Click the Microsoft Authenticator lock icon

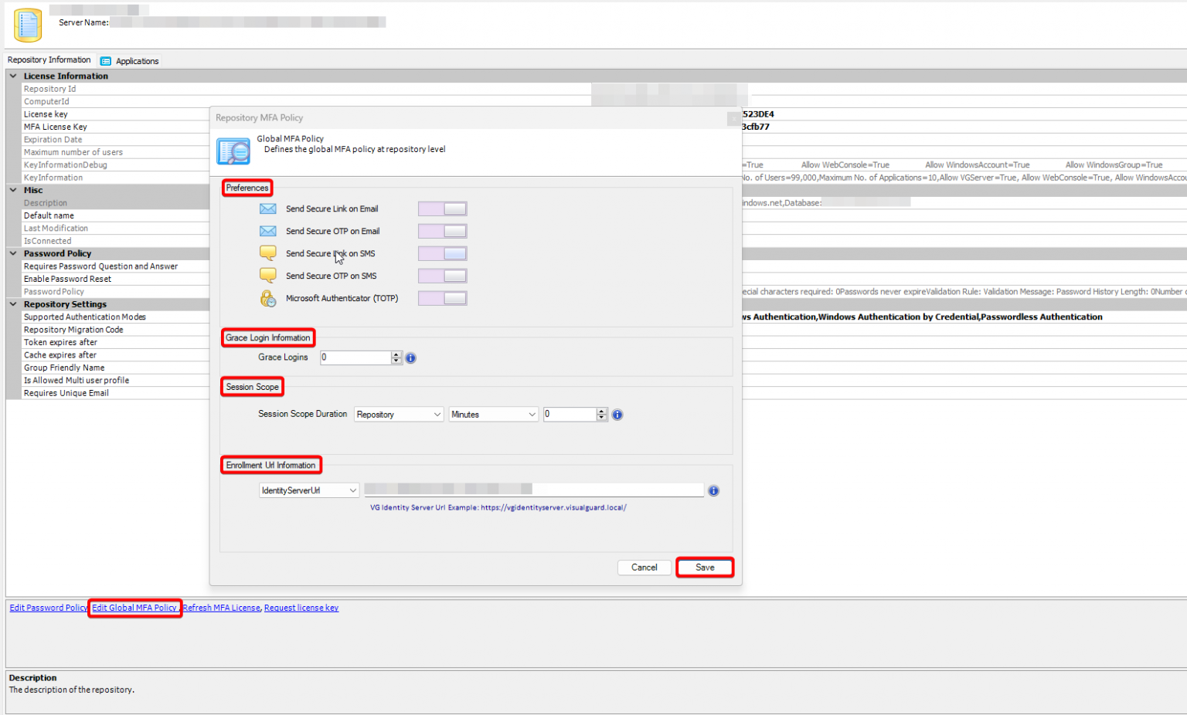268,299
